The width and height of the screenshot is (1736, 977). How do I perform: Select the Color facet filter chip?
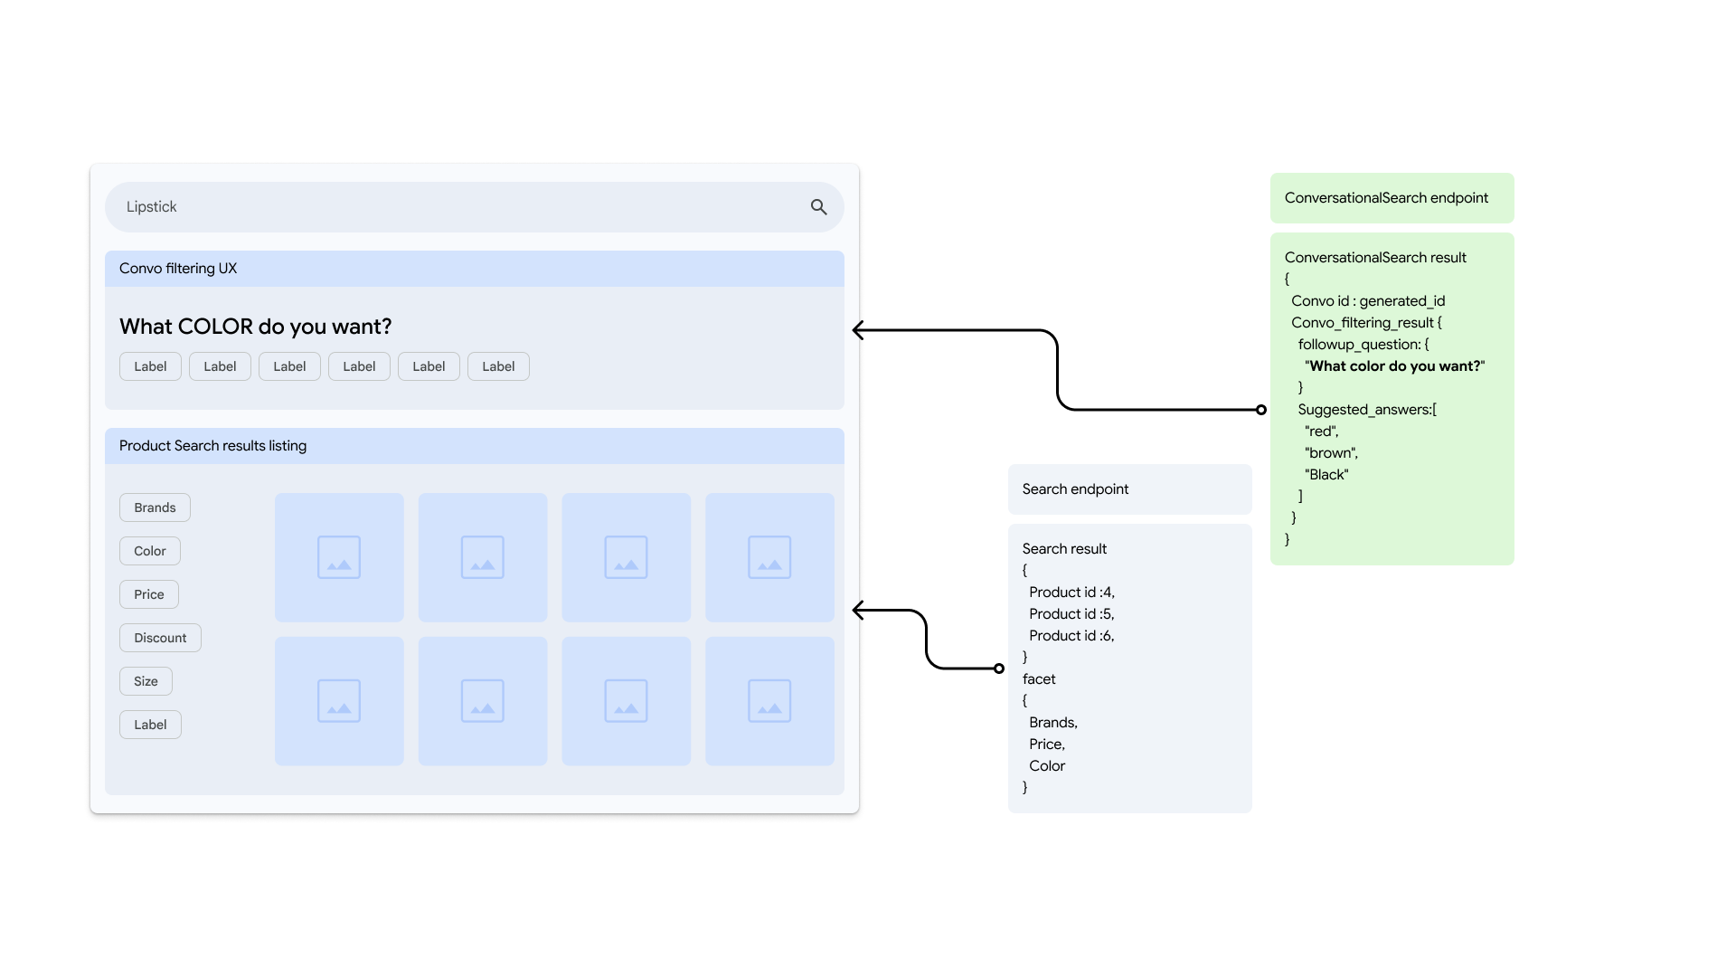tap(149, 551)
